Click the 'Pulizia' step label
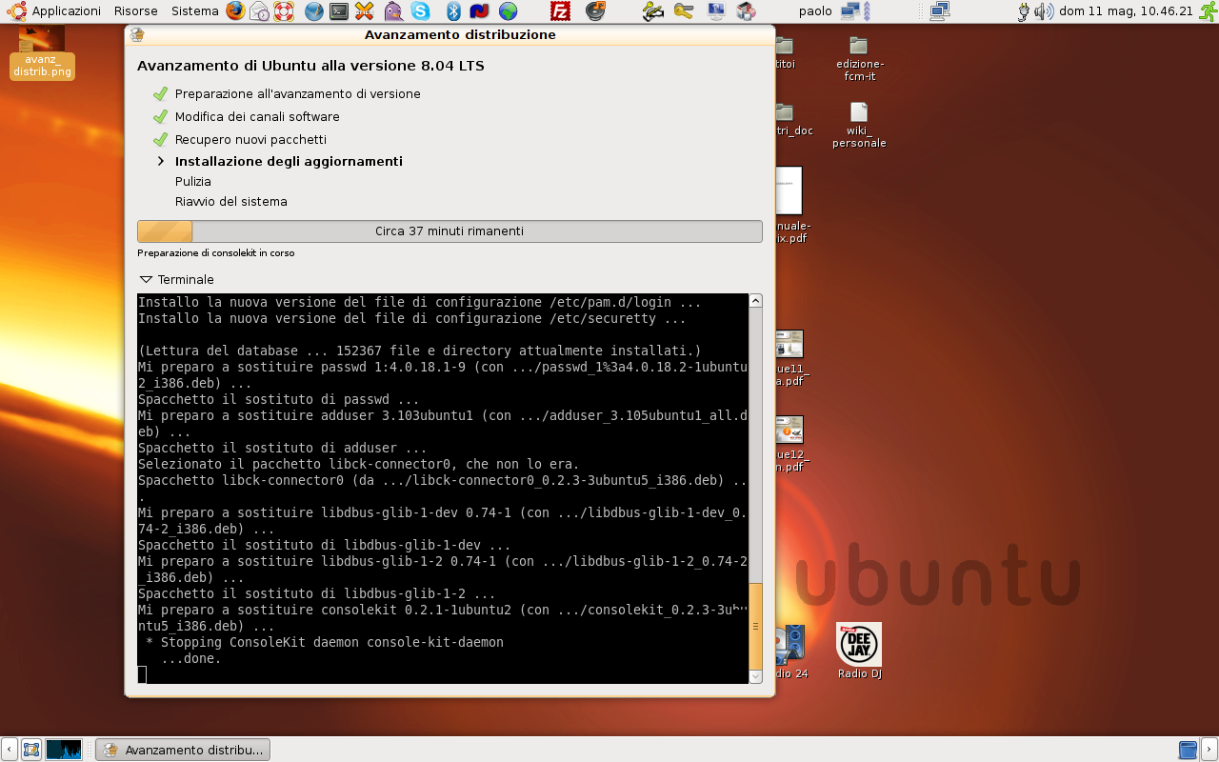Screen dimensions: 1219x762 [x=193, y=182]
